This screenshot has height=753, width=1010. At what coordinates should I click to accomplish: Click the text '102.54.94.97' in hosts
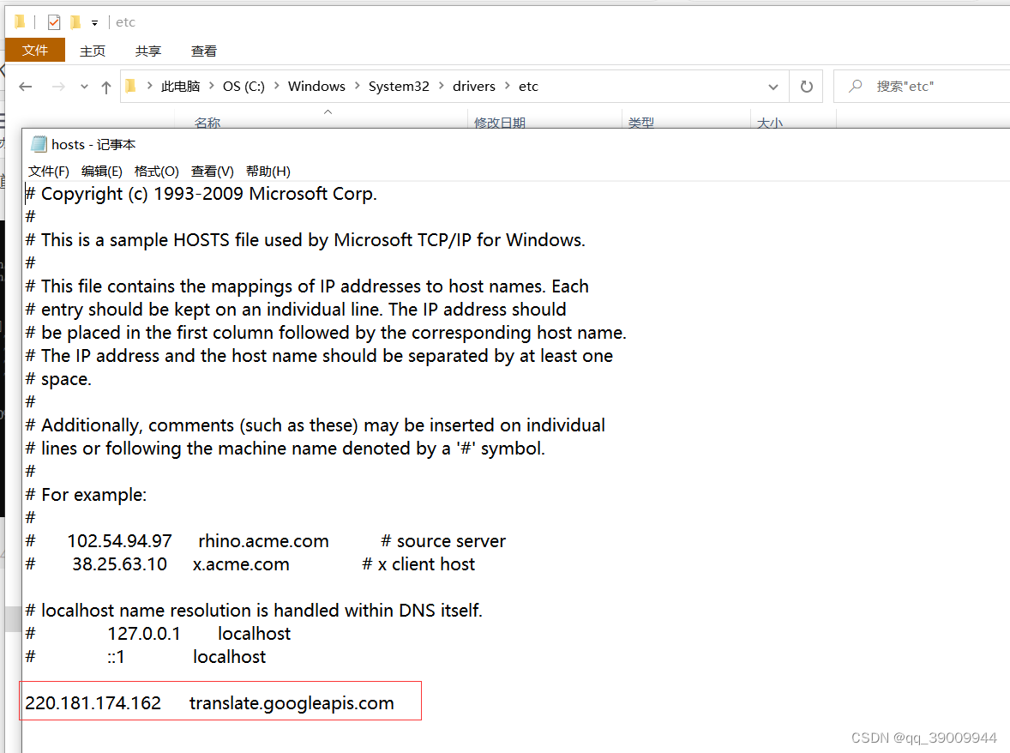click(x=120, y=541)
